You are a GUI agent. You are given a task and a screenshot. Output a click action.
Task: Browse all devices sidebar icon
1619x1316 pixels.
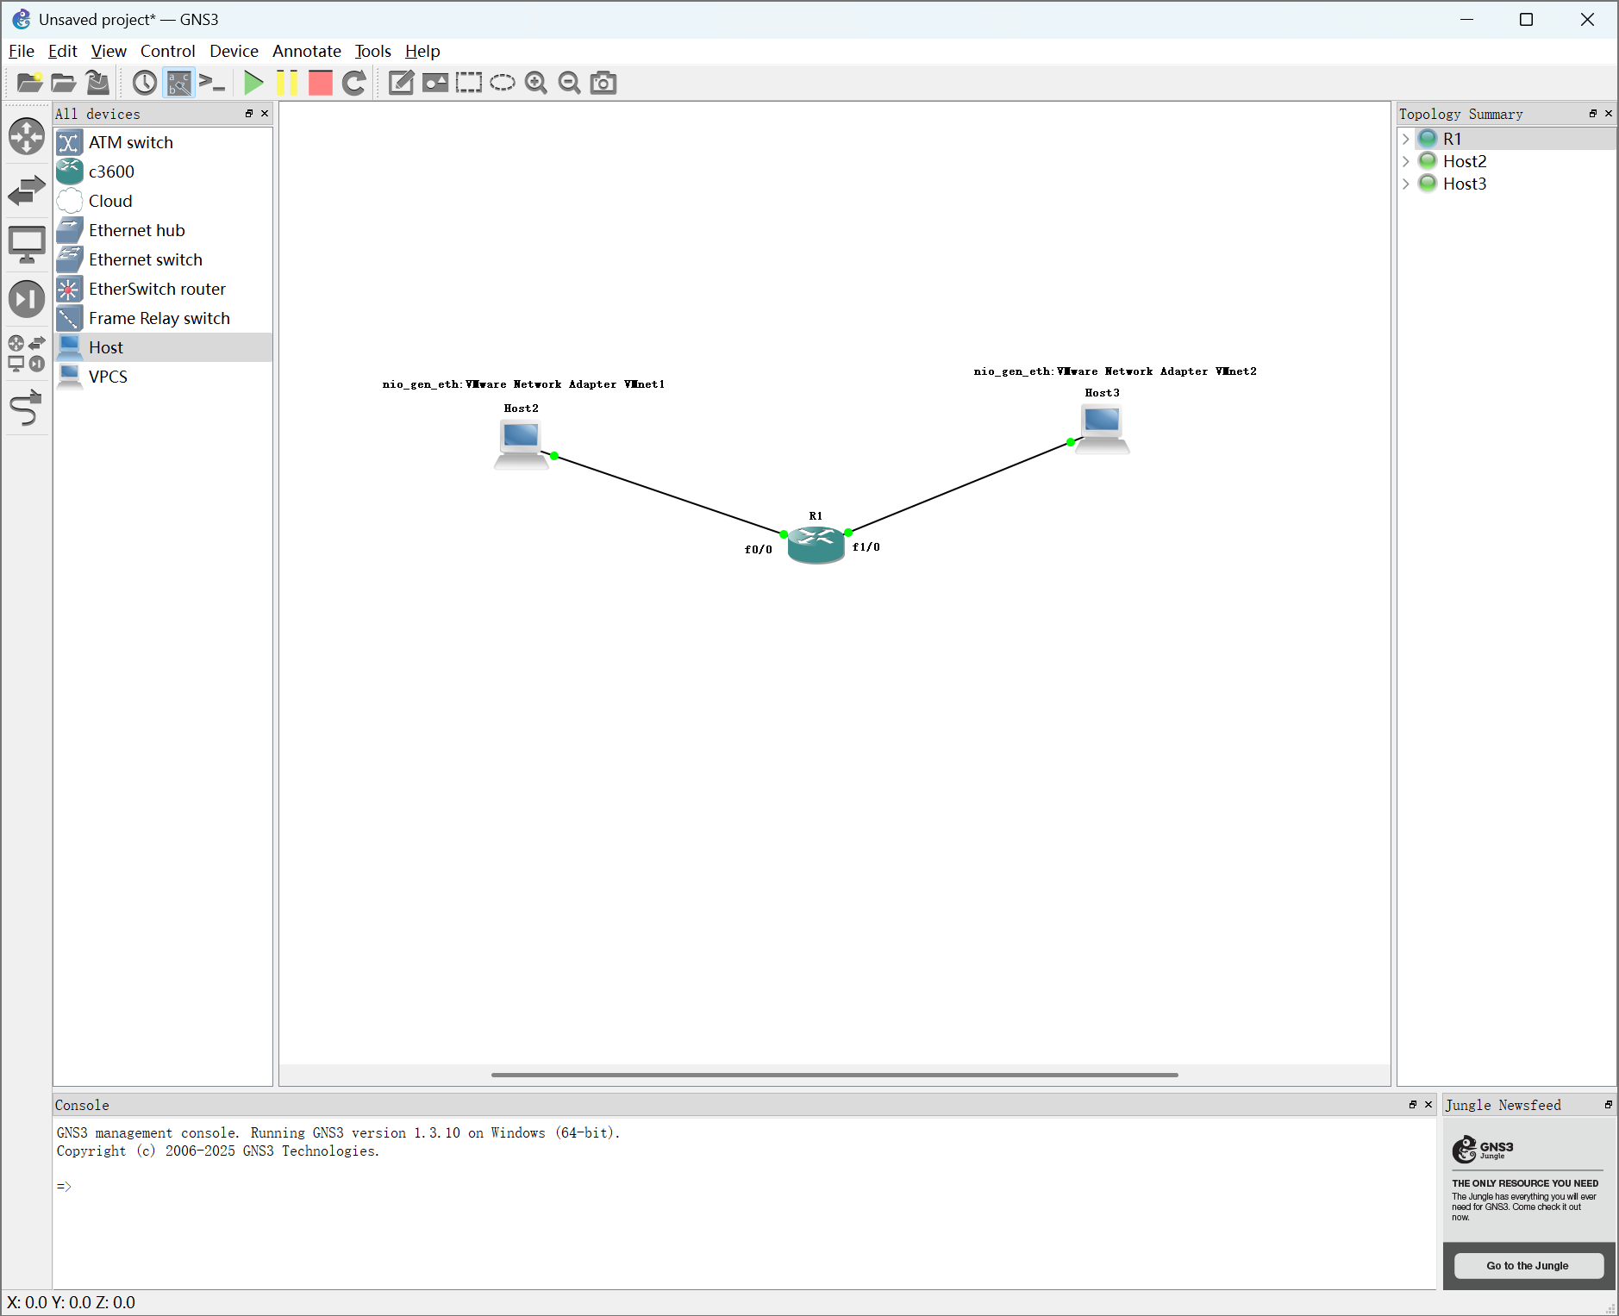pyautogui.click(x=27, y=353)
